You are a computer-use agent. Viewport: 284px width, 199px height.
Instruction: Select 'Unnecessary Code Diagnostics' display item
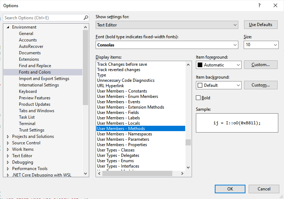point(141,80)
